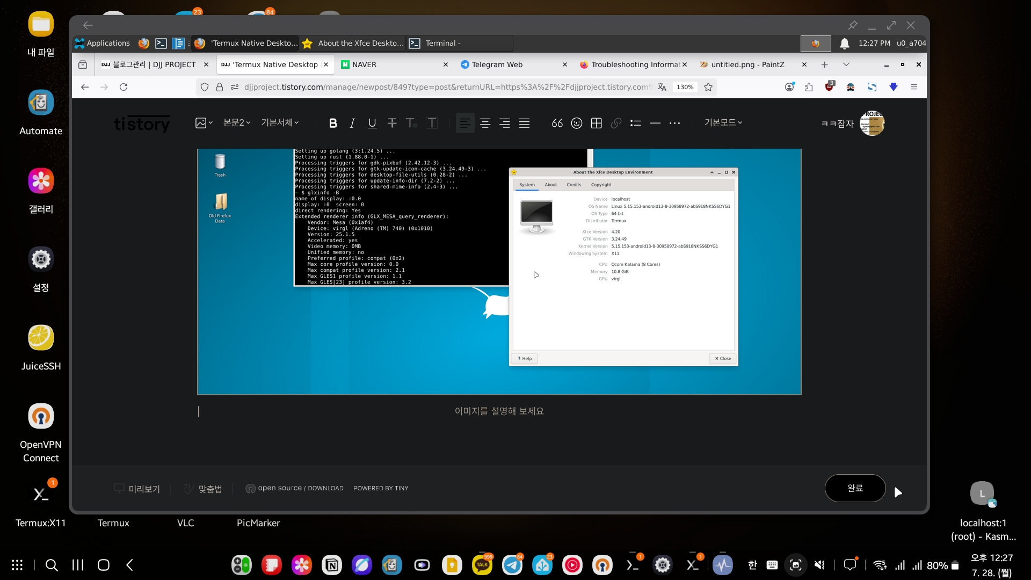Insert a table via grid icon
This screenshot has height=580, width=1031.
(596, 123)
